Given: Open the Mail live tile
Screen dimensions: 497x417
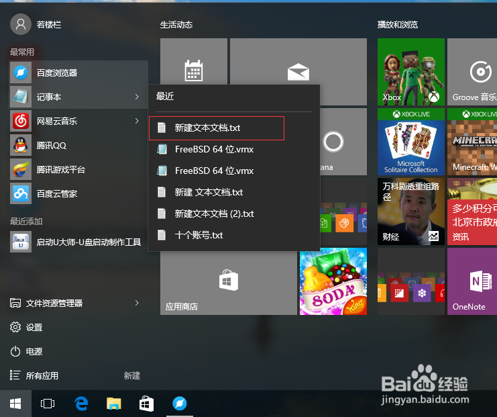Looking at the screenshot, I should 298,61.
